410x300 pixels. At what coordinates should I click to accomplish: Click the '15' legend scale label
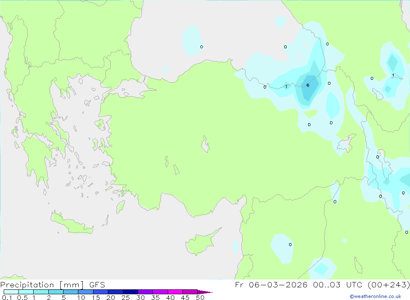[x=96, y=298]
